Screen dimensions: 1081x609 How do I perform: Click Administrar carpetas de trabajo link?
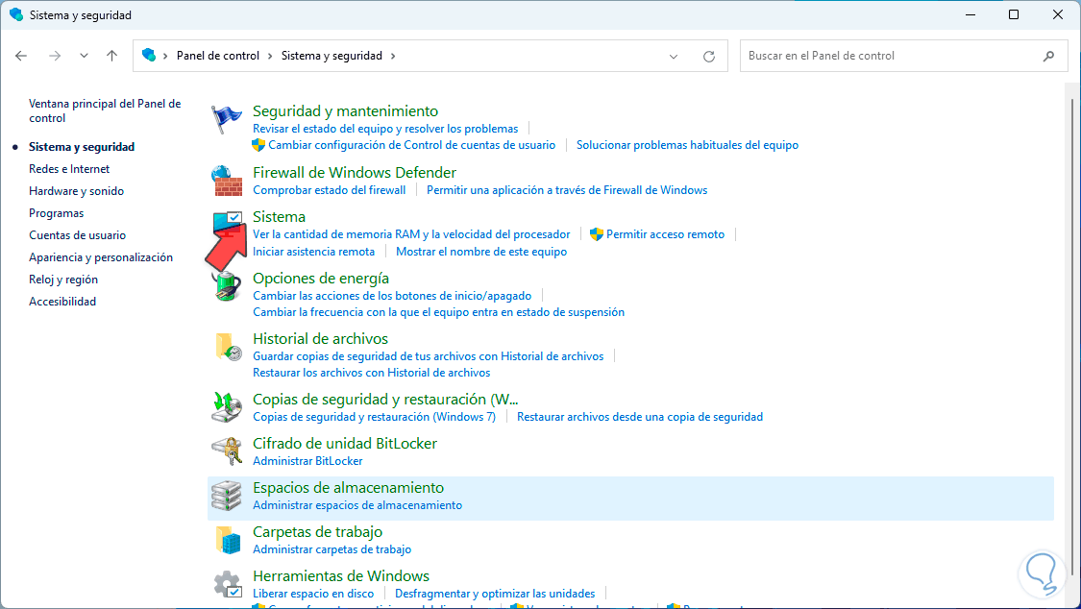(x=332, y=549)
